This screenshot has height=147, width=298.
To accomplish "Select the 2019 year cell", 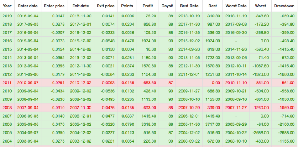I will pos(7,16).
